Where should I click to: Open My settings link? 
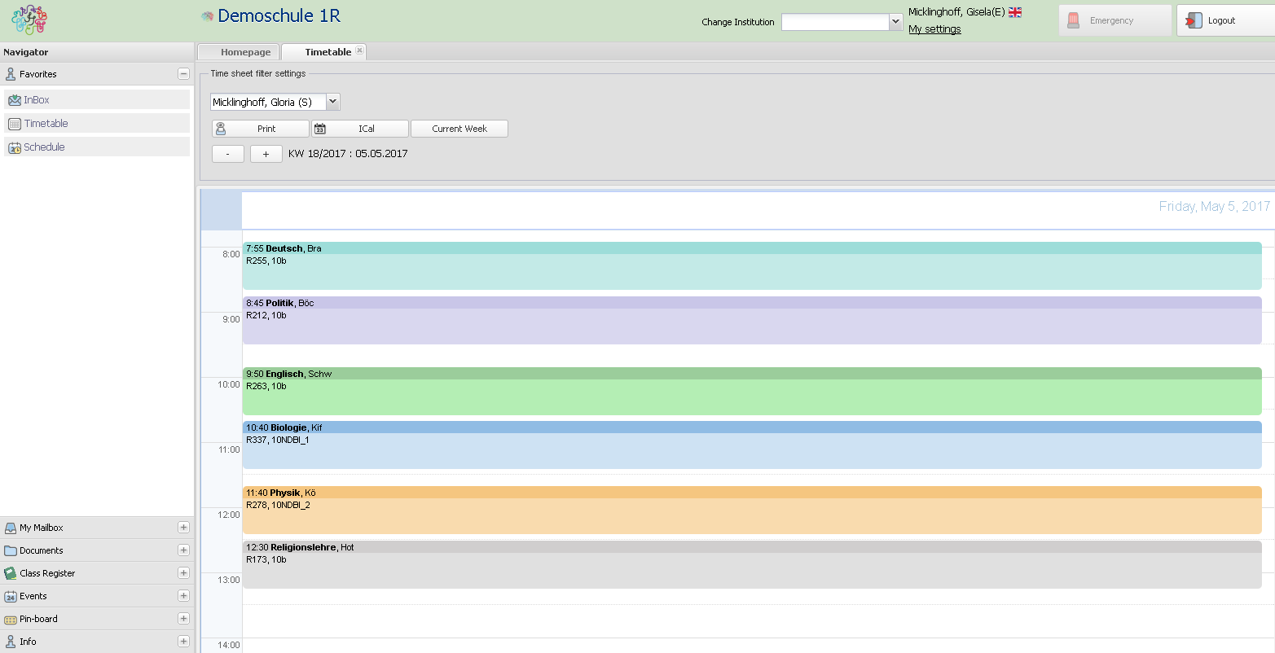point(934,29)
